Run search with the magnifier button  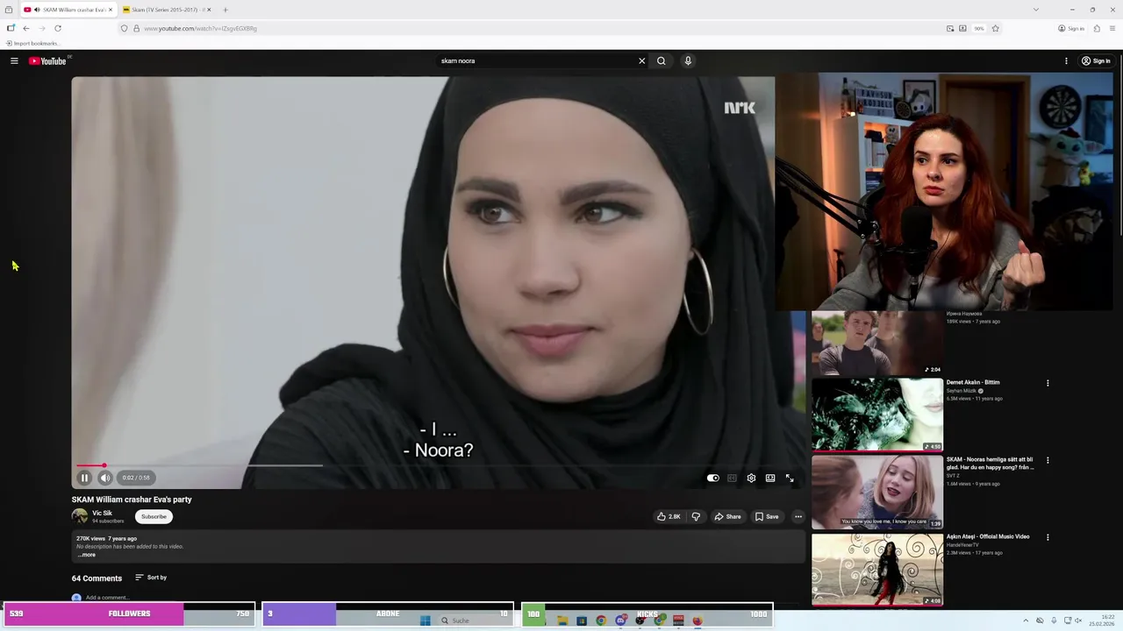[x=662, y=60]
